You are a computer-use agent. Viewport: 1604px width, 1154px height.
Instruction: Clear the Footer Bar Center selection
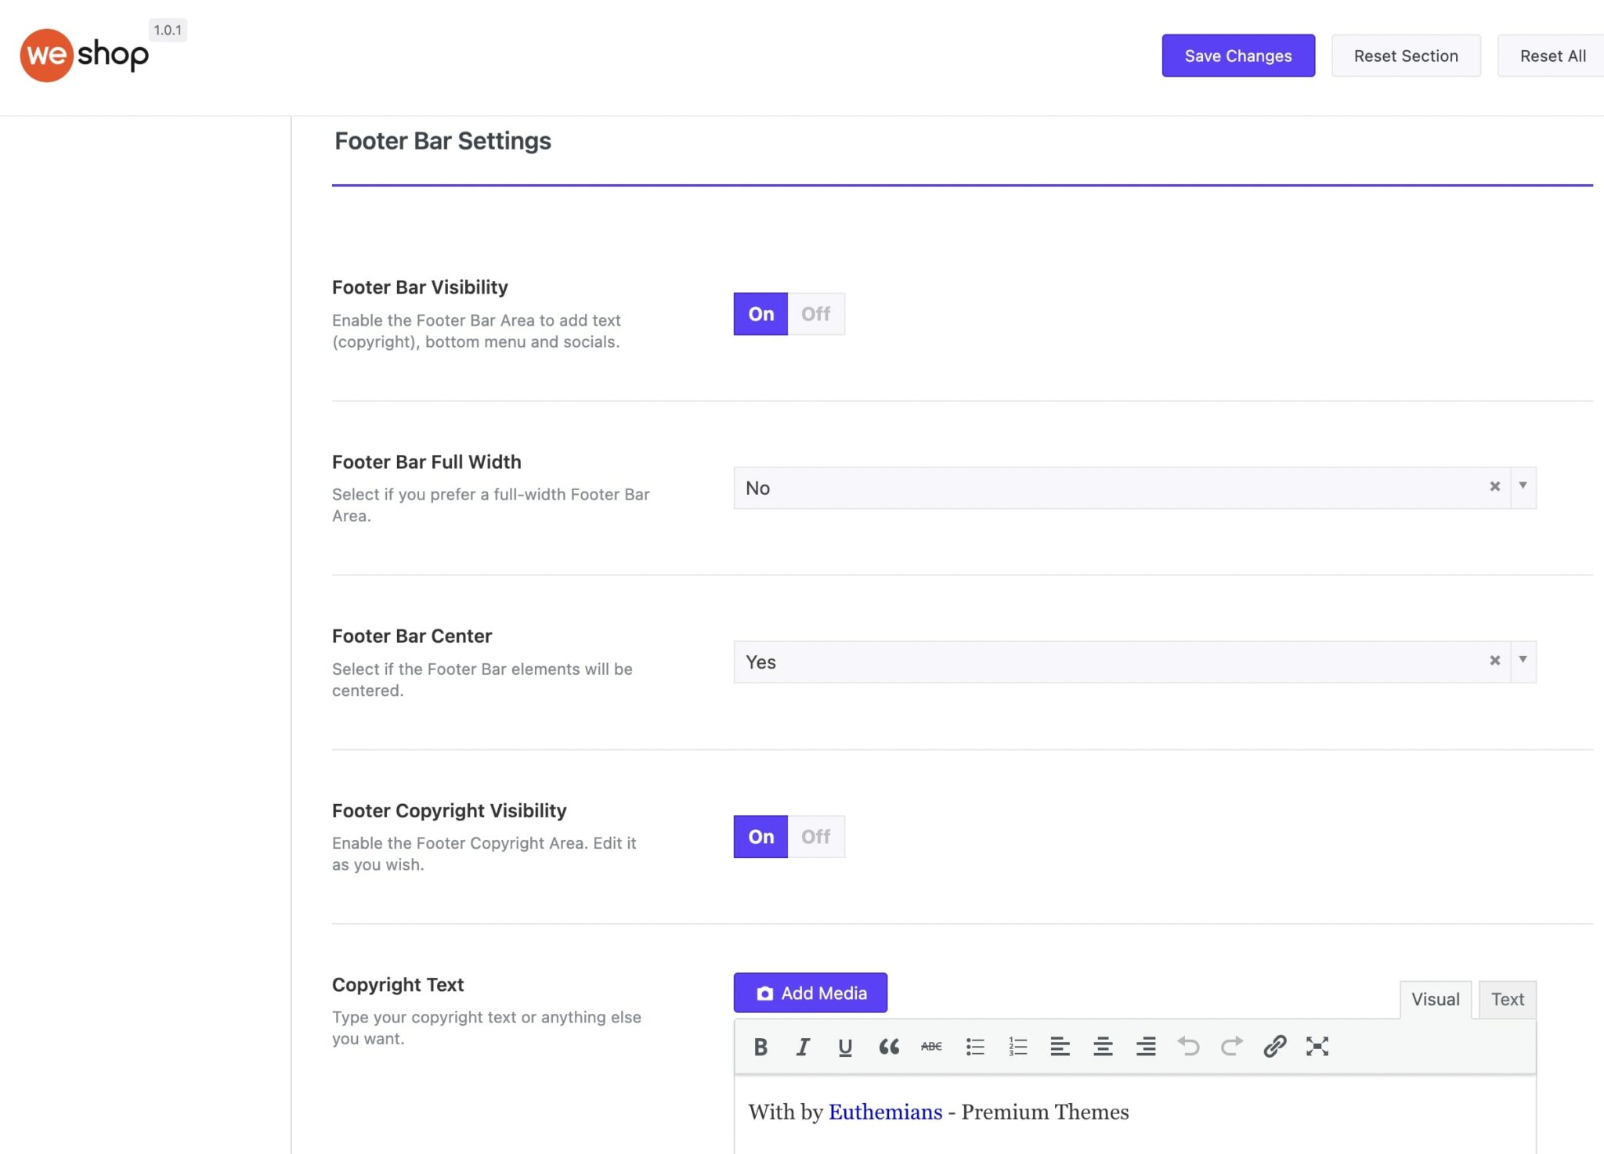1496,660
